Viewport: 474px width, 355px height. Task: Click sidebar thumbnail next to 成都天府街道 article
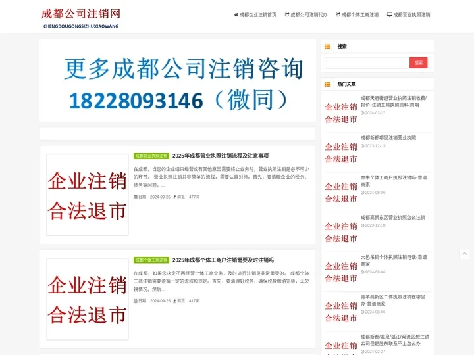(x=341, y=113)
